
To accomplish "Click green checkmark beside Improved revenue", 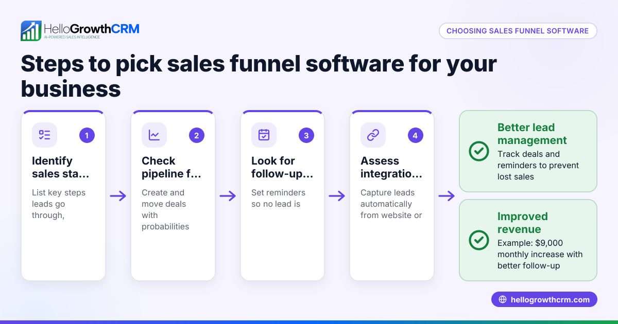I will click(479, 240).
